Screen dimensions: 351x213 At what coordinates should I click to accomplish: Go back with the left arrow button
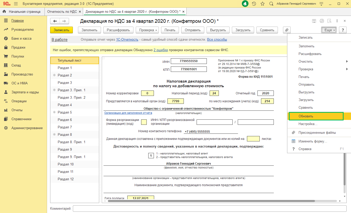(x=55, y=21)
